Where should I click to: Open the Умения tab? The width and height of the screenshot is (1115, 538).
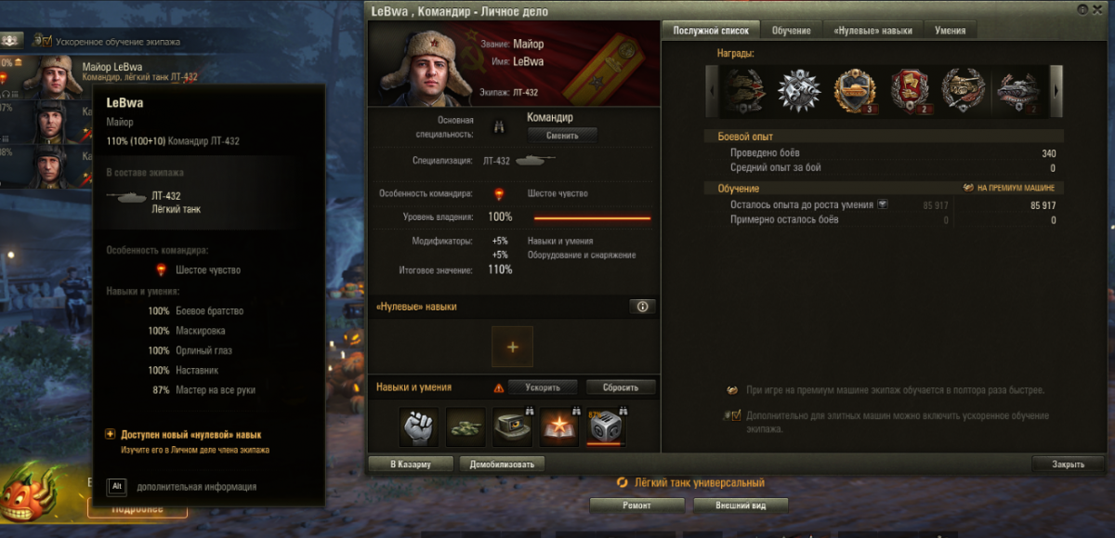point(950,30)
